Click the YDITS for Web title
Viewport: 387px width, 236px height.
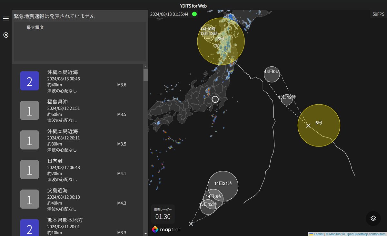[193, 6]
